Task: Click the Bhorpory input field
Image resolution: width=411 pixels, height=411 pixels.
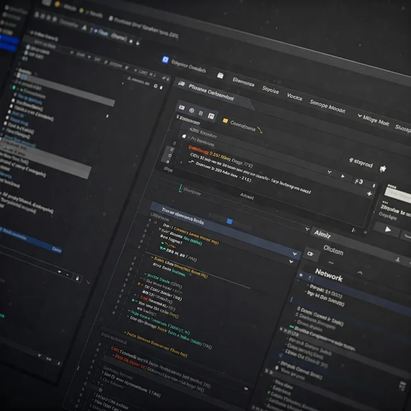Action: point(193,191)
